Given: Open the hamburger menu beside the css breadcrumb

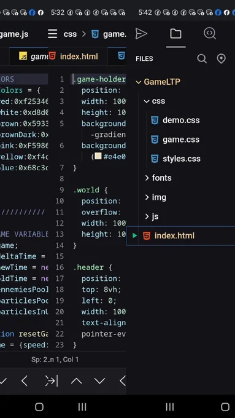Looking at the screenshot, I should [x=52, y=34].
